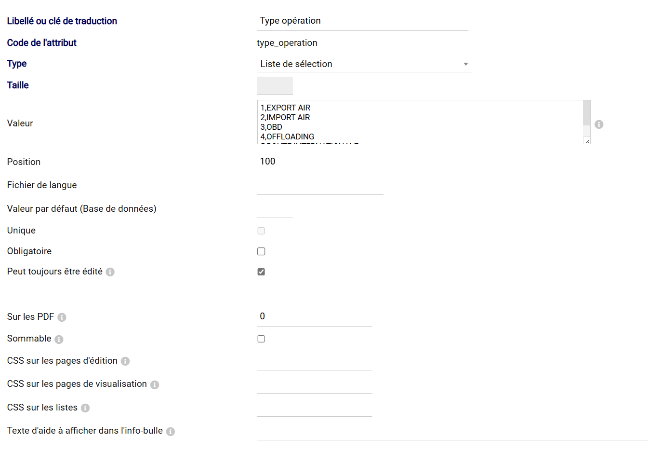Click info icon beside Sur les PDF
Image resolution: width=648 pixels, height=451 pixels.
pos(62,317)
